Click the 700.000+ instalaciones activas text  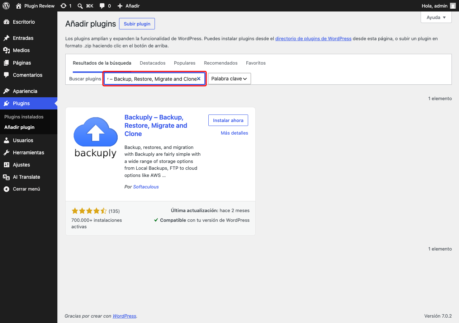[x=97, y=223]
